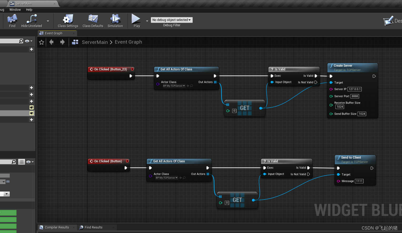
Task: Open the Window menu
Action: pyautogui.click(x=15, y=9)
